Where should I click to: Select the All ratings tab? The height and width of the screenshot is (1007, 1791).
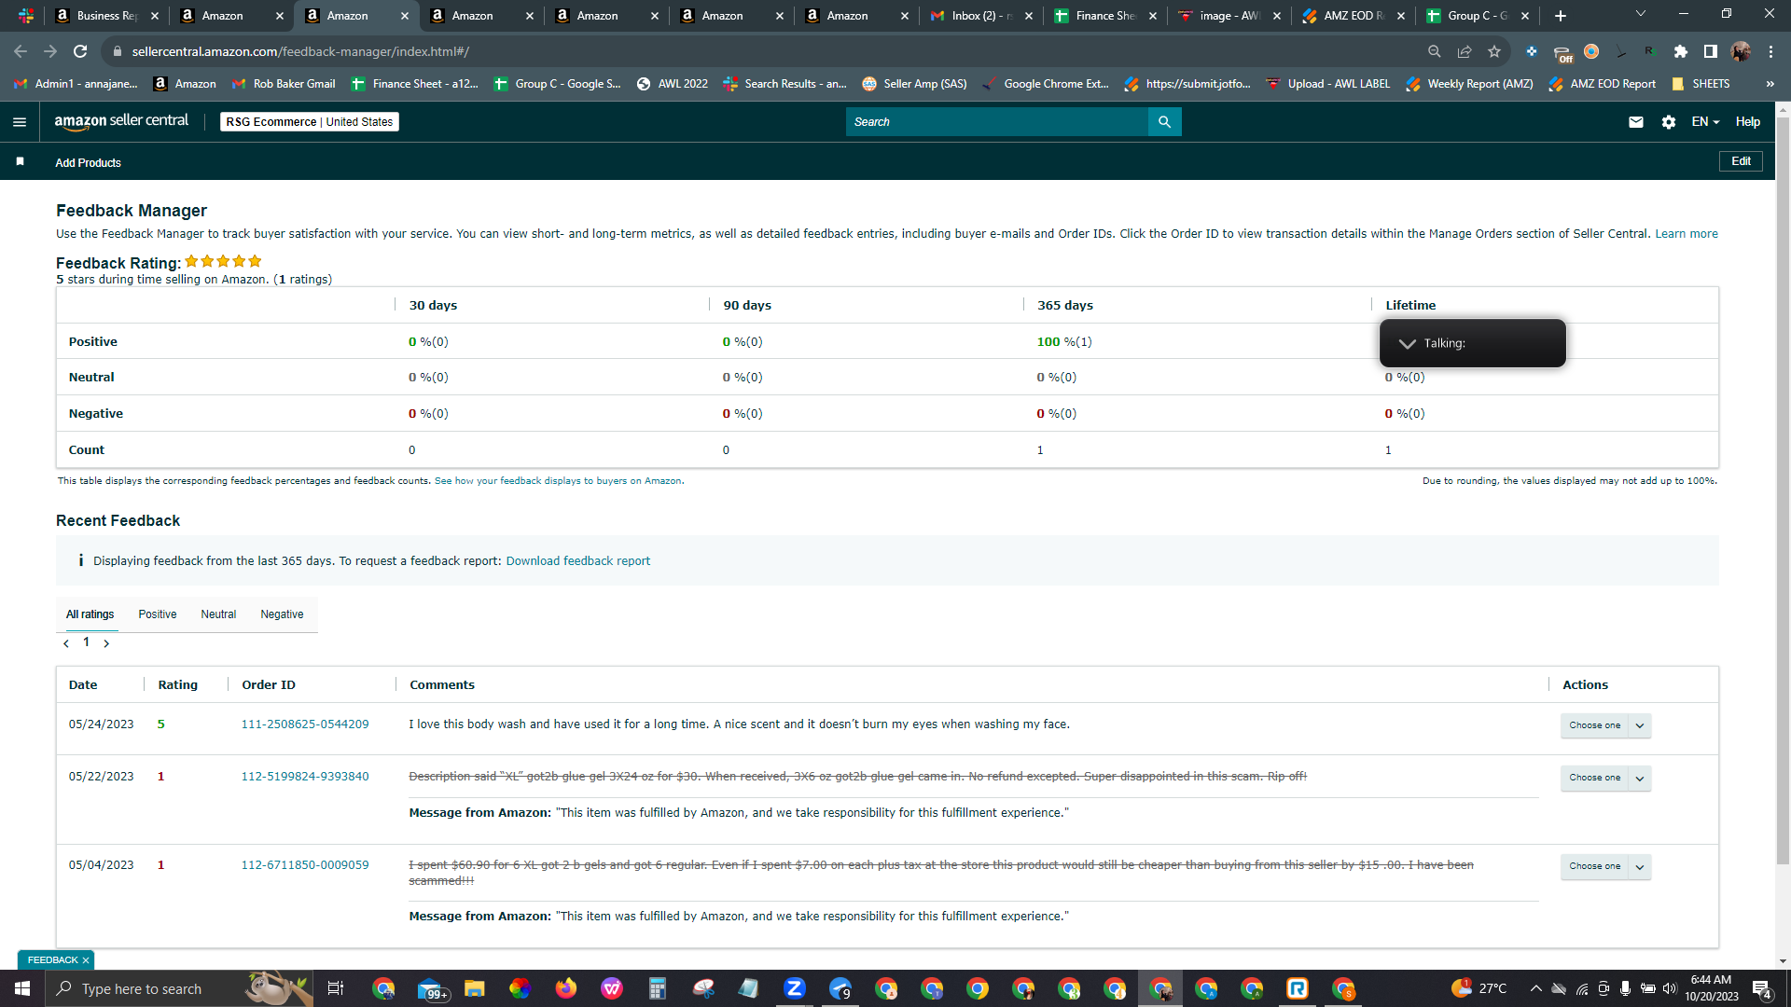(x=90, y=614)
